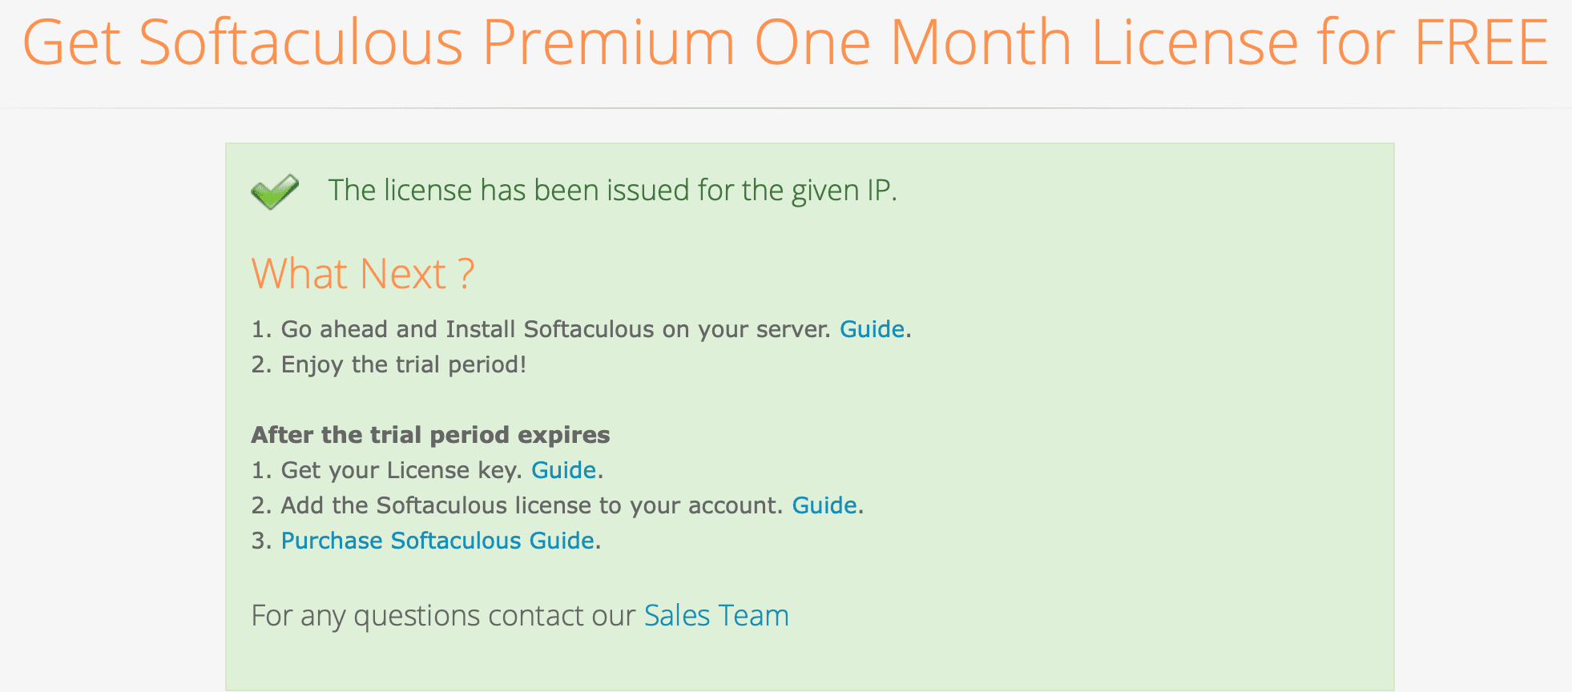Click the 'Go ahead and Install Softaculous' text
The width and height of the screenshot is (1572, 692).
[554, 329]
